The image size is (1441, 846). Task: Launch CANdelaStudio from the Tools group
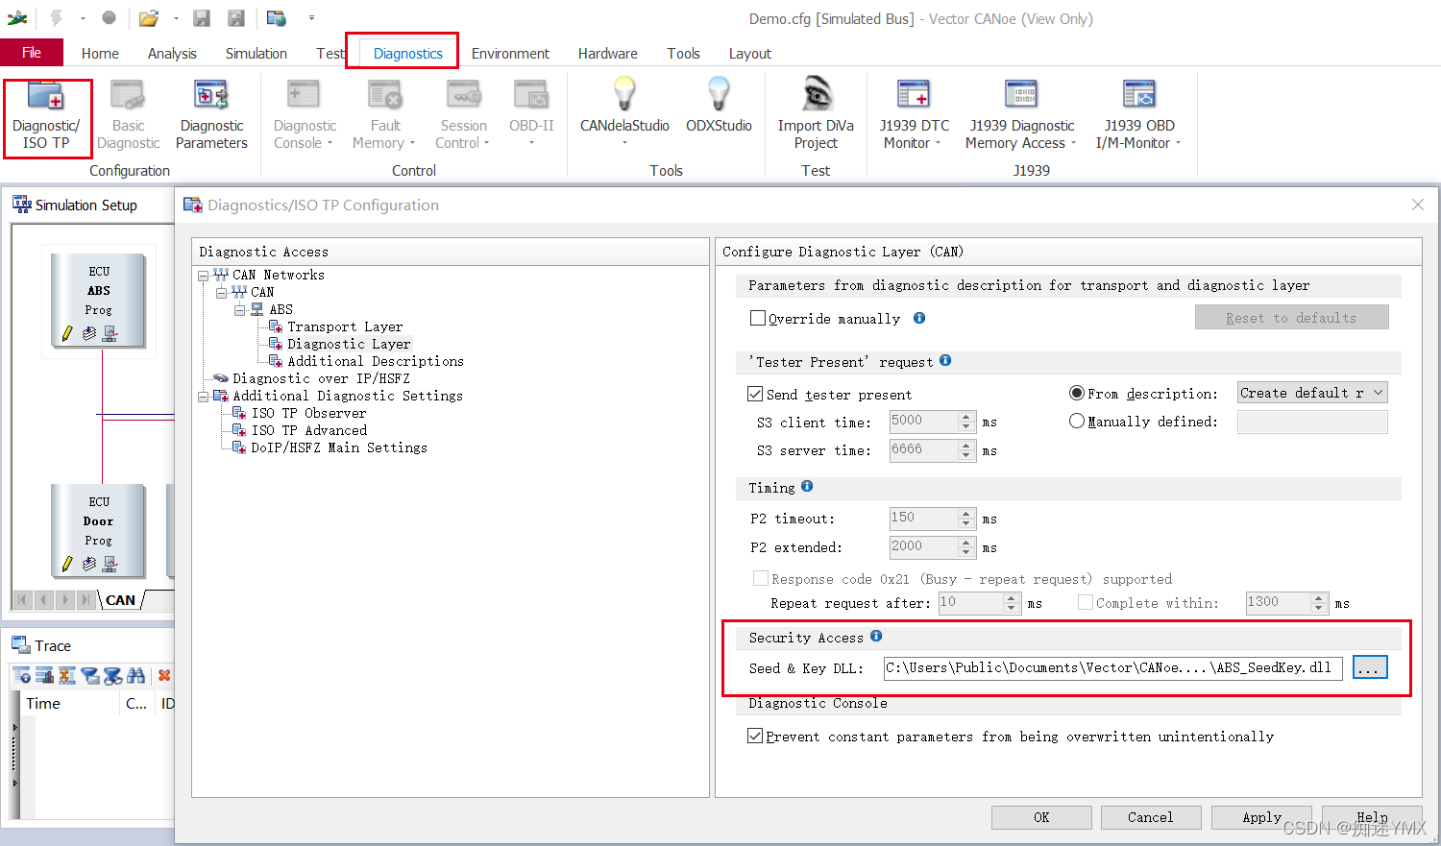(x=624, y=110)
